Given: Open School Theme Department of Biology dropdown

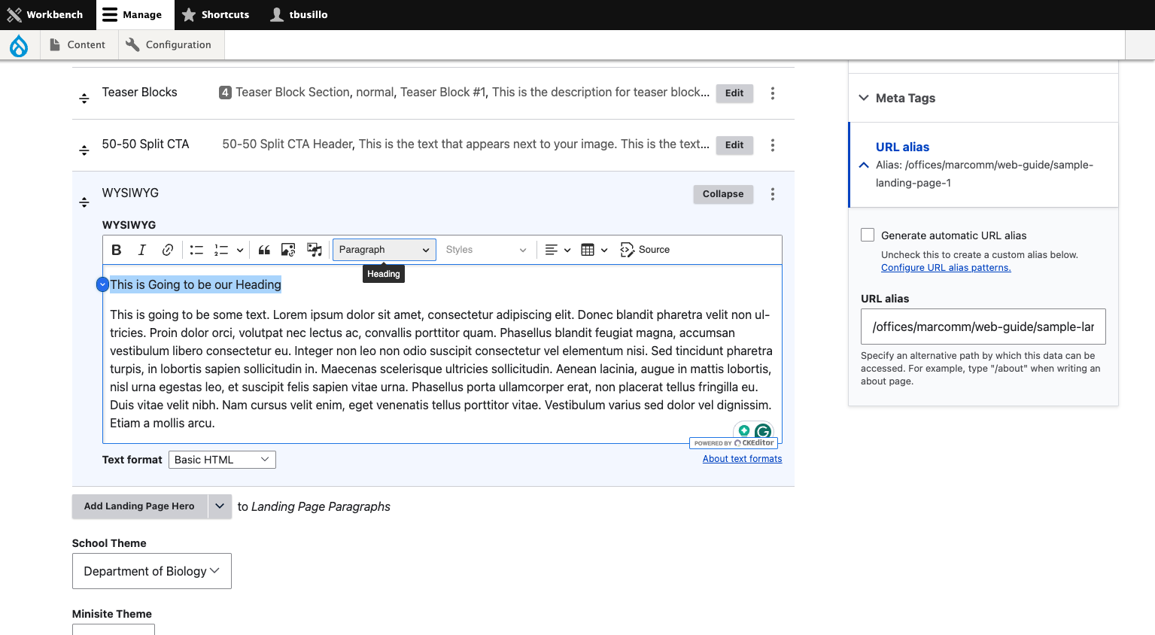Looking at the screenshot, I should (x=152, y=571).
